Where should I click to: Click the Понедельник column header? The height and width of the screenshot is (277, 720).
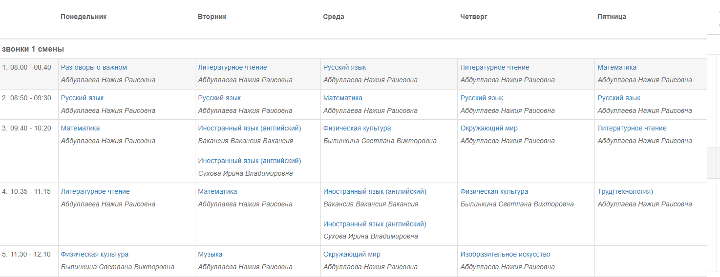pos(84,17)
